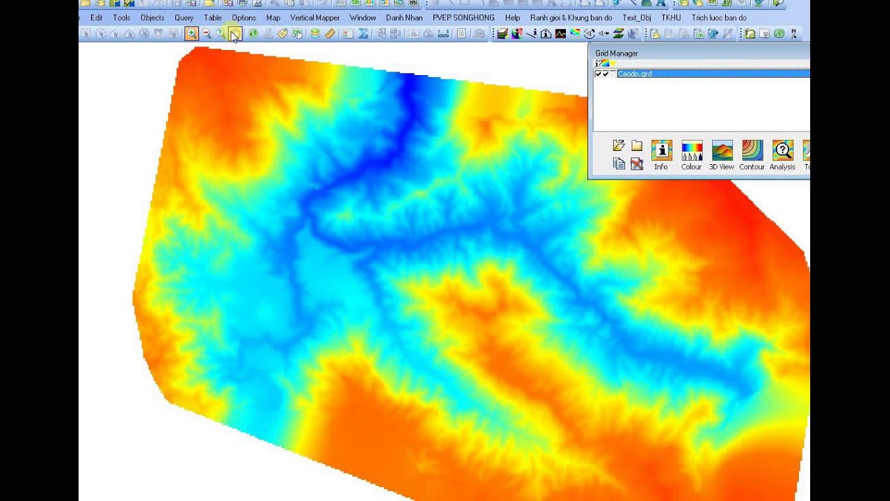890x501 pixels.
Task: Open the Text_Obj menu
Action: coord(637,17)
